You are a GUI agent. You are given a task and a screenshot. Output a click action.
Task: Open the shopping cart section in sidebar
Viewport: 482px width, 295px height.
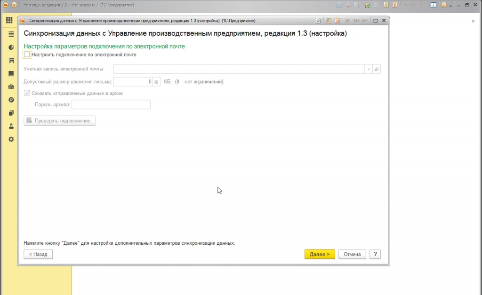click(x=11, y=61)
